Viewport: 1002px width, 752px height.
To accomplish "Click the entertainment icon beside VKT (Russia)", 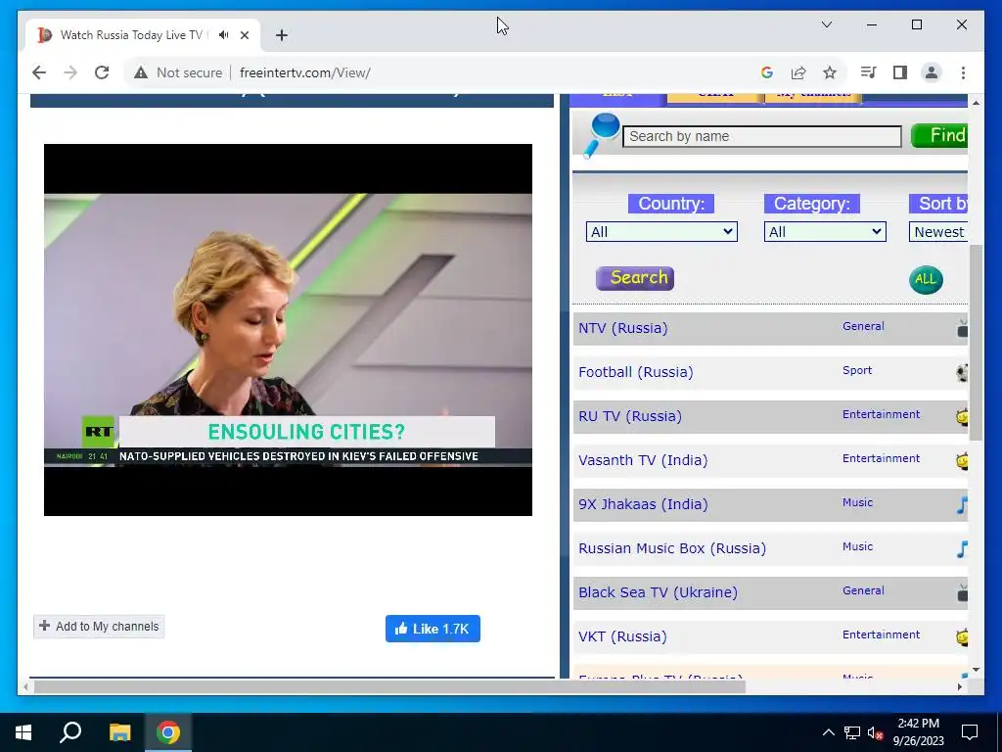I will pos(963,636).
